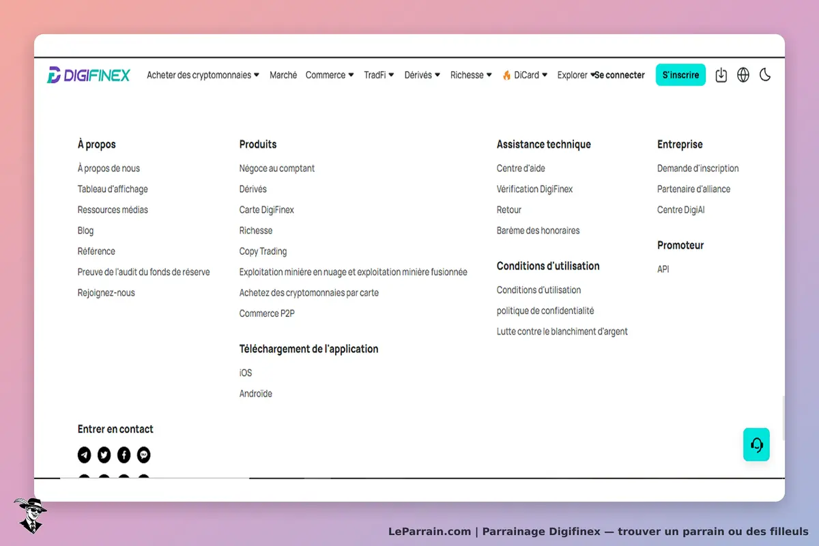Expand the Explorer dropdown menu
Image resolution: width=819 pixels, height=546 pixels.
click(x=577, y=75)
